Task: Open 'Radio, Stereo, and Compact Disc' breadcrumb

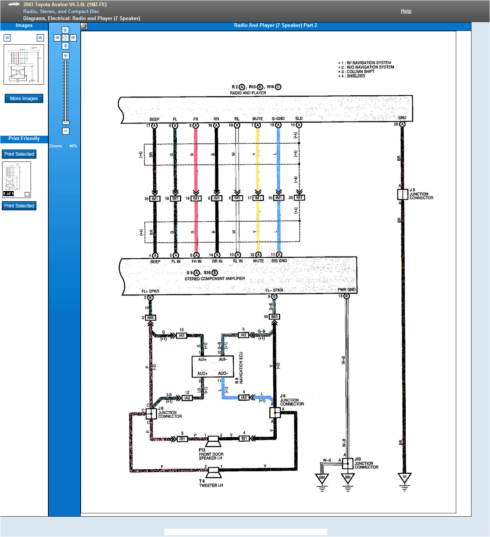Action: coord(61,12)
